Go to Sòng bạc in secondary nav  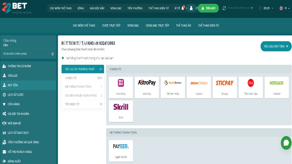133,26
